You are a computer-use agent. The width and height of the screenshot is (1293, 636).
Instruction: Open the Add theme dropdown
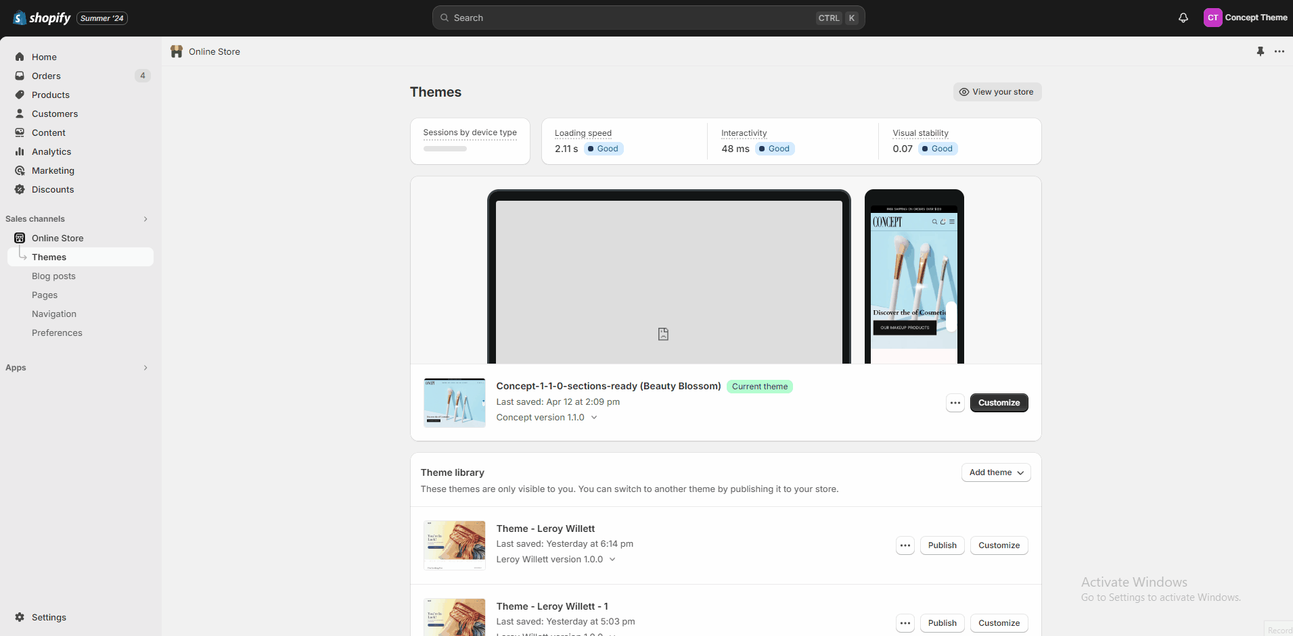[995, 472]
